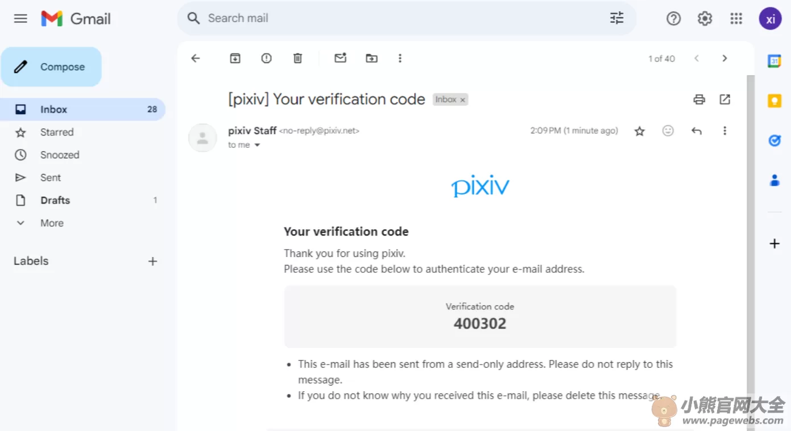Image resolution: width=791 pixels, height=431 pixels.
Task: Open the Move to folder icon
Action: pyautogui.click(x=371, y=58)
